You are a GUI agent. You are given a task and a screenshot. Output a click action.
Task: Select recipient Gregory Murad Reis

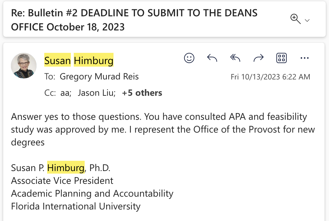tap(99, 77)
